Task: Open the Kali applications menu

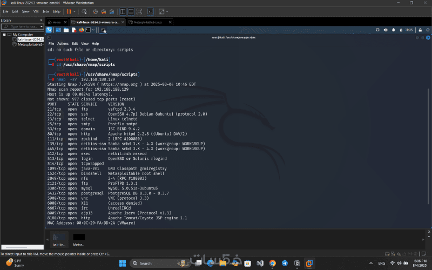Action: click(49, 30)
